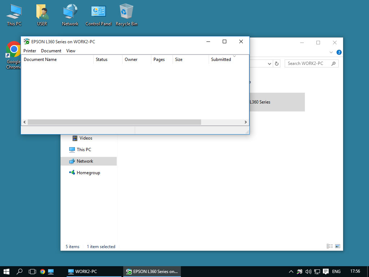Open the View menu in print queue
Viewport: 369px width, 277px height.
(71, 51)
